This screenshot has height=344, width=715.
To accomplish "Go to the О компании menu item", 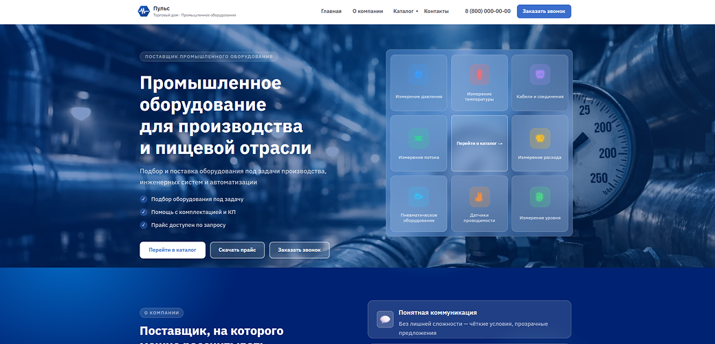I will click(x=368, y=12).
